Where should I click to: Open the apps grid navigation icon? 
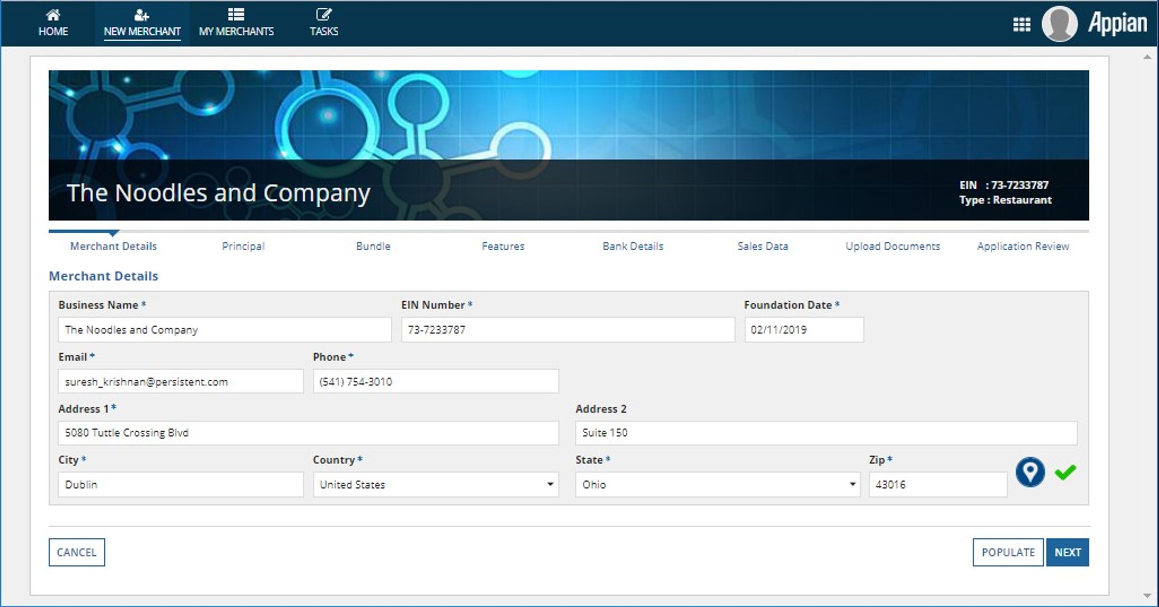tap(1021, 24)
